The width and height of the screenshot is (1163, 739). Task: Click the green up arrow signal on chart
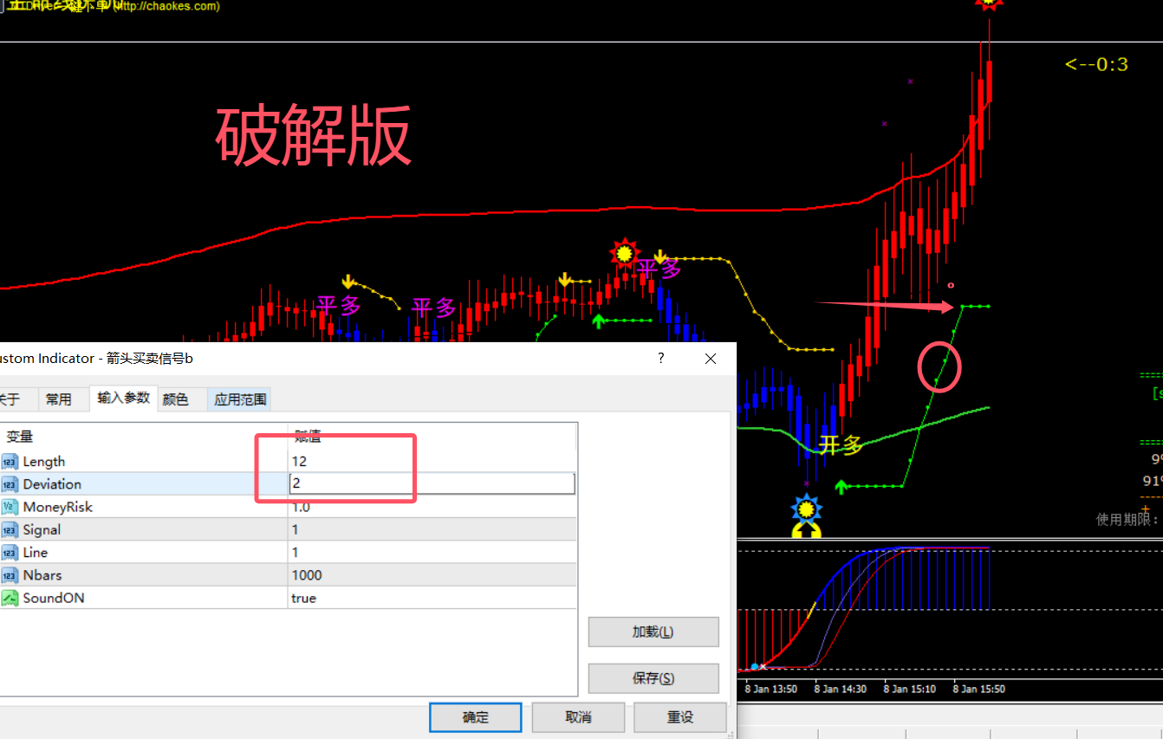pyautogui.click(x=598, y=321)
